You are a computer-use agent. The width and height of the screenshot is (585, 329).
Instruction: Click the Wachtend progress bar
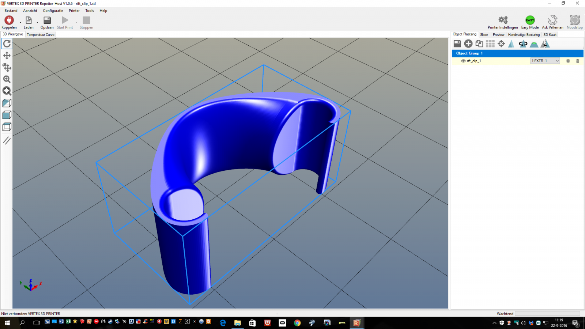547,314
